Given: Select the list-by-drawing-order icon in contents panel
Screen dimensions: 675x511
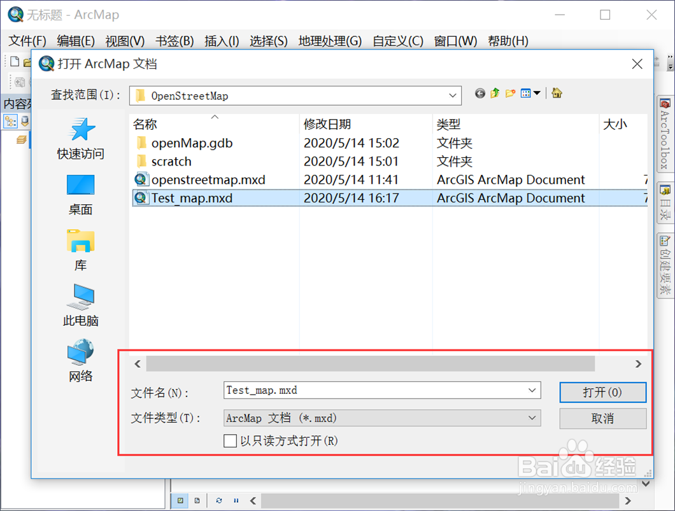Looking at the screenshot, I should point(9,121).
